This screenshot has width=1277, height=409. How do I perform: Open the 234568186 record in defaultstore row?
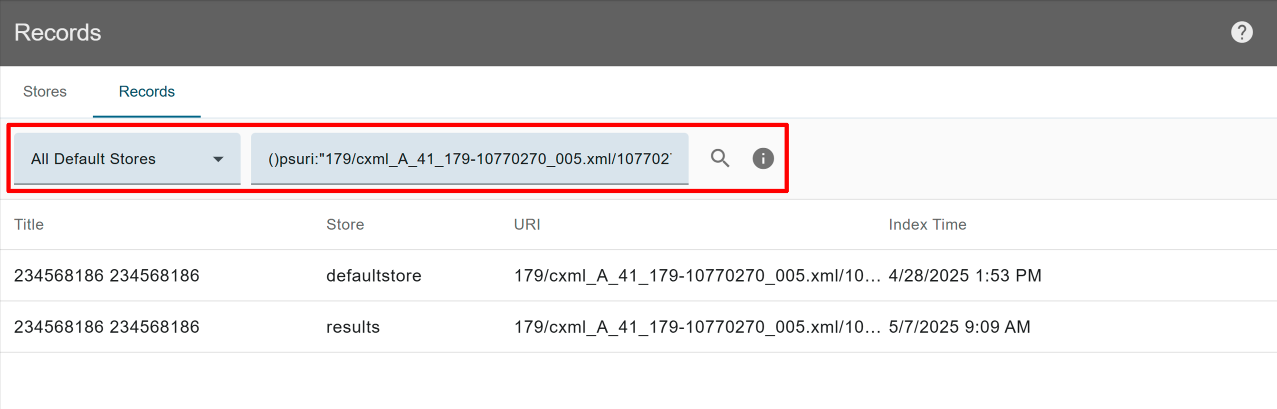(106, 276)
